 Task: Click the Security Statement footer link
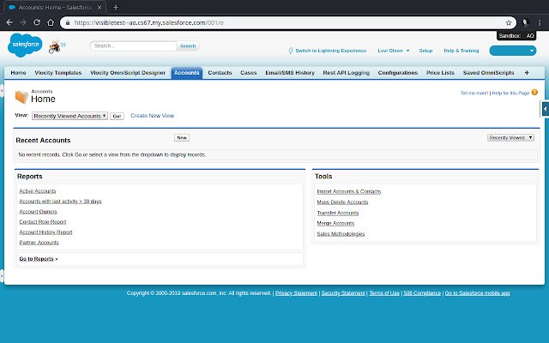[343, 293]
